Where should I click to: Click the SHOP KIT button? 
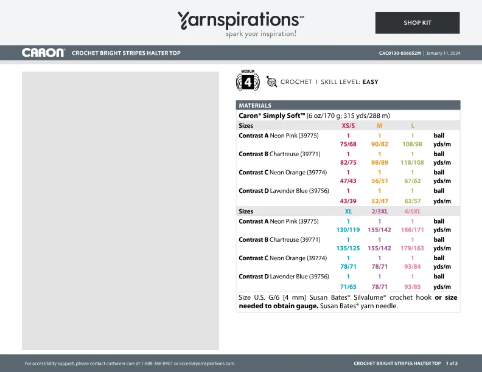tap(417, 23)
